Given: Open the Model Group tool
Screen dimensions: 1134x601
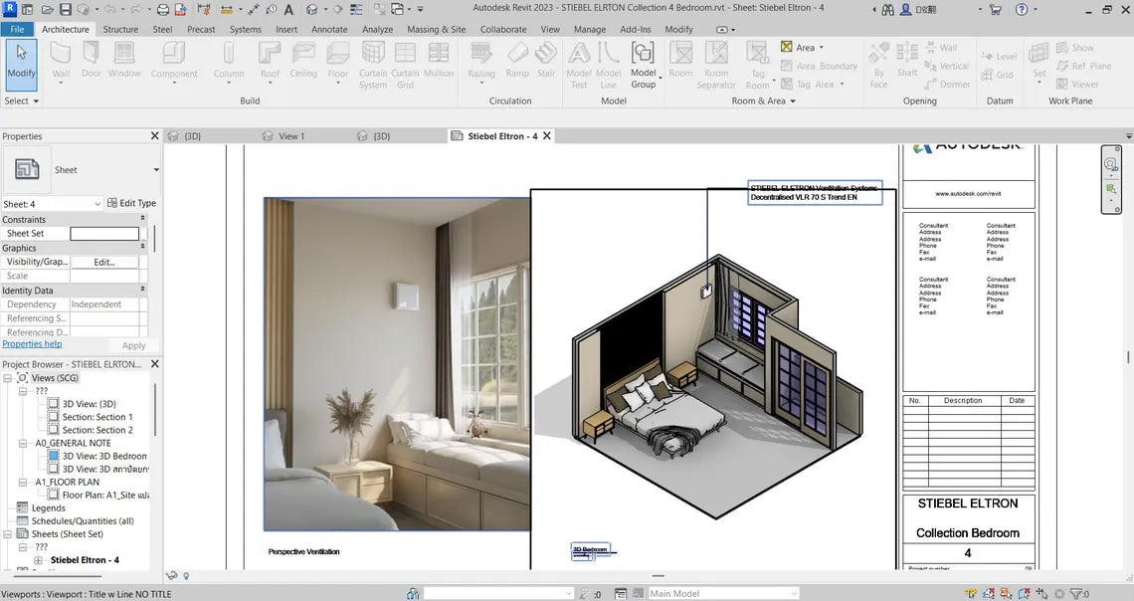Looking at the screenshot, I should click(643, 65).
